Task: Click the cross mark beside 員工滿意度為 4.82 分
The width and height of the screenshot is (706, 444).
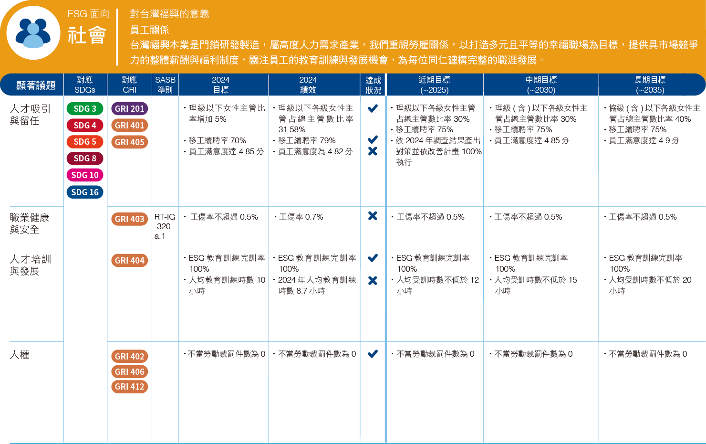Action: 373,151
